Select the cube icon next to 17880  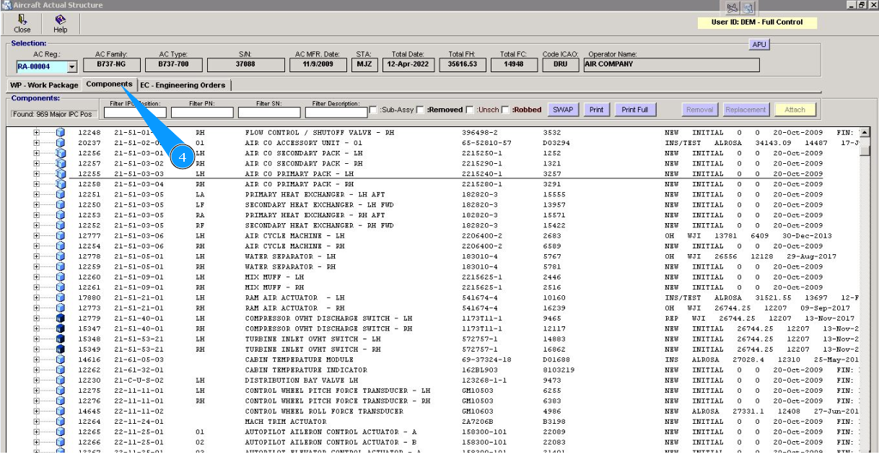point(61,297)
